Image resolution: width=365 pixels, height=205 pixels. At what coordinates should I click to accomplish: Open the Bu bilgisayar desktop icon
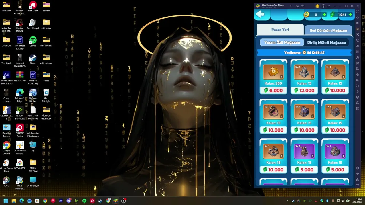(x=33, y=182)
